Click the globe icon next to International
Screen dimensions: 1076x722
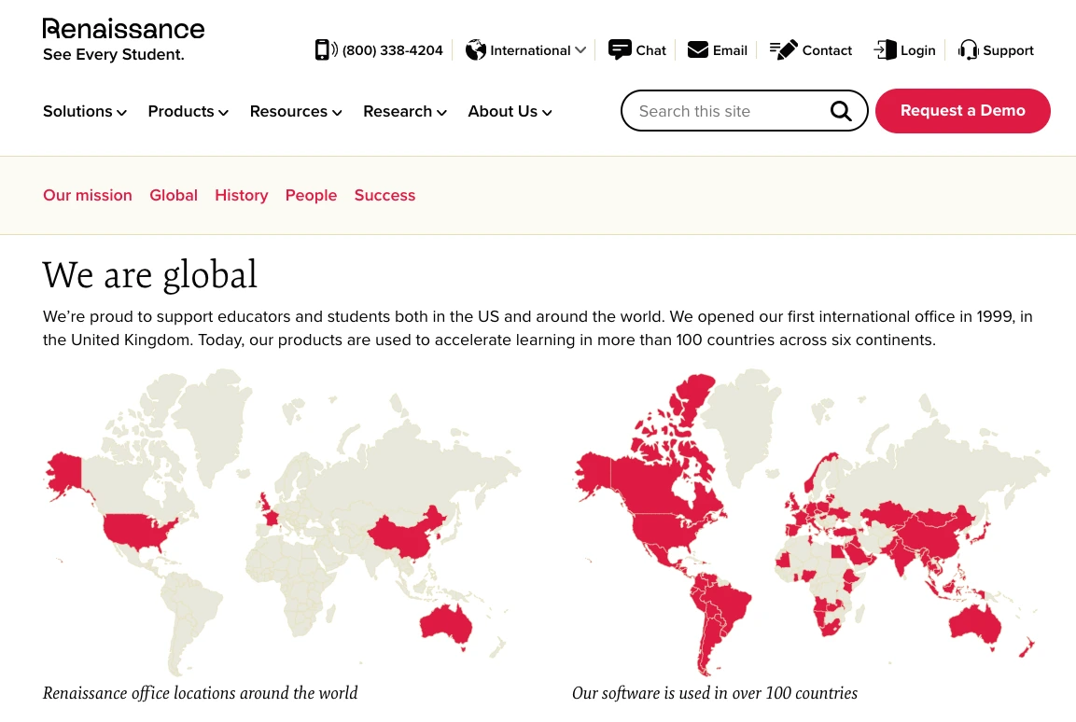[x=476, y=49]
